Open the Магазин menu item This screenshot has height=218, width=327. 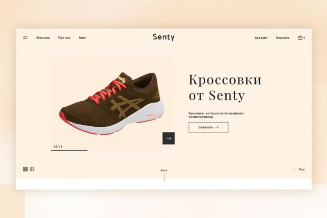(43, 38)
